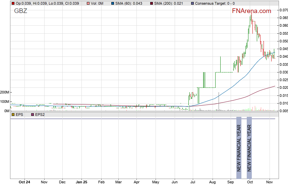288x189 pixels.
Task: Click the NEW FINANCIAL YEAR marker near October
Action: 249,144
